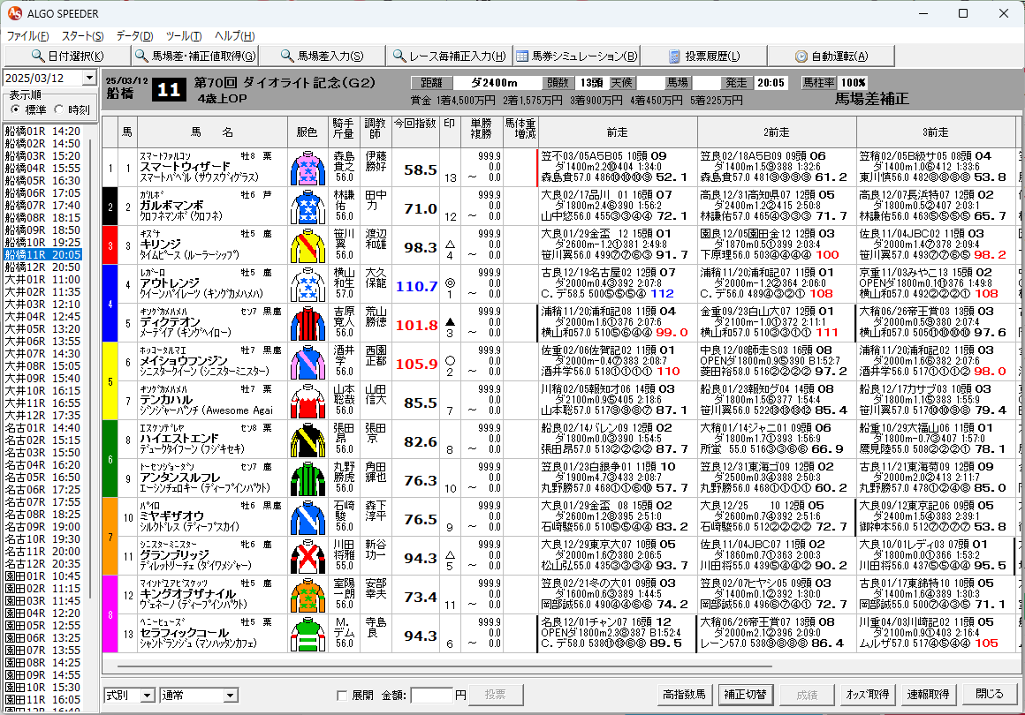The image size is (1025, 715).
Task: Click スマートウィザード's jockey silk icon
Action: [307, 169]
